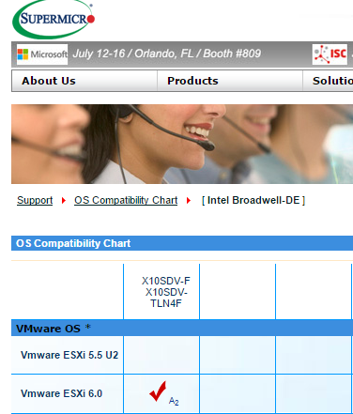Click the Supermicro logo
Viewport: 353px width, 414px height.
point(54,20)
